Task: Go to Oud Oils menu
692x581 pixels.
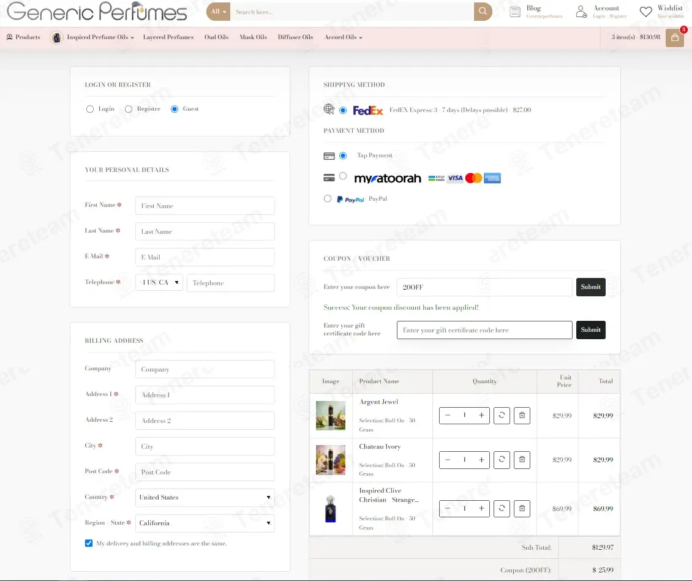Action: click(x=216, y=37)
